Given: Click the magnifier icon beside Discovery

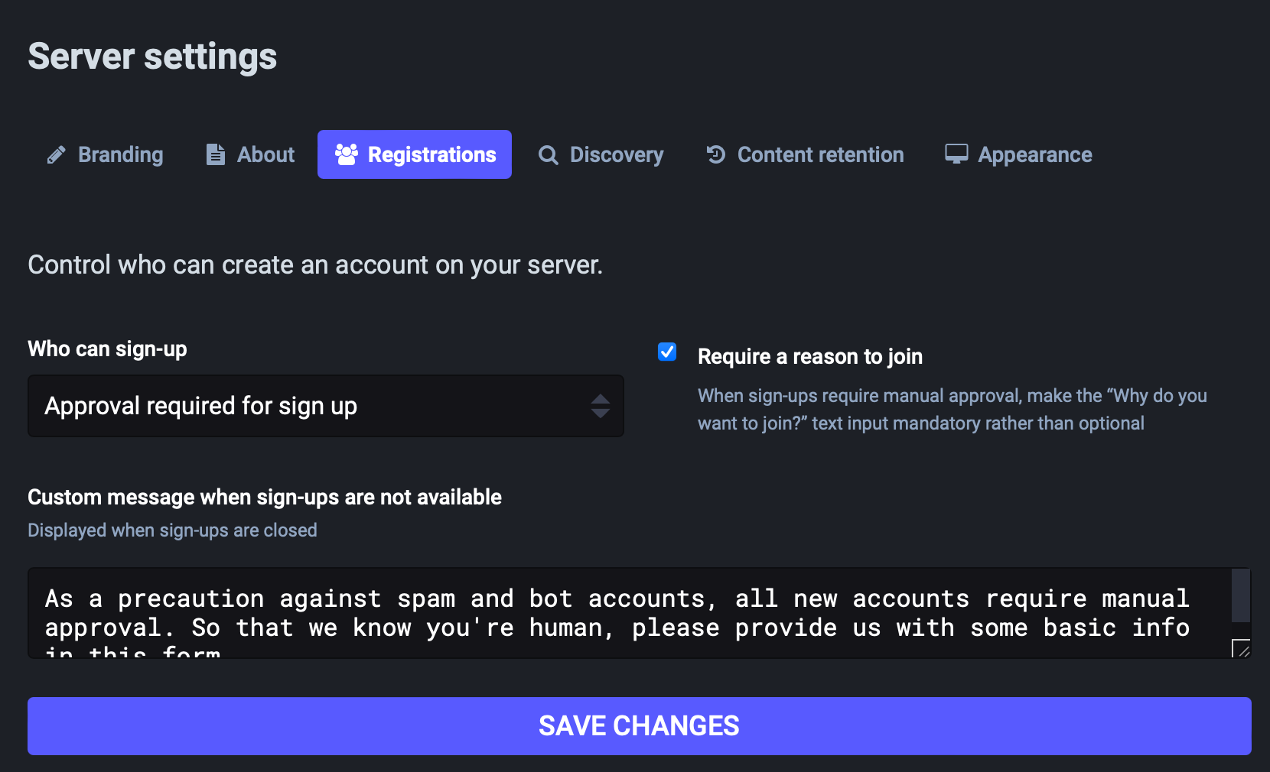Looking at the screenshot, I should [548, 155].
